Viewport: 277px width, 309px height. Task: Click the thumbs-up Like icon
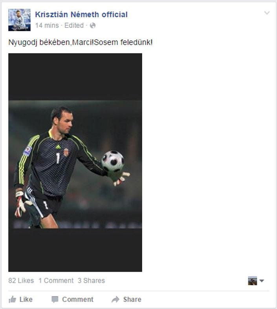[12, 299]
